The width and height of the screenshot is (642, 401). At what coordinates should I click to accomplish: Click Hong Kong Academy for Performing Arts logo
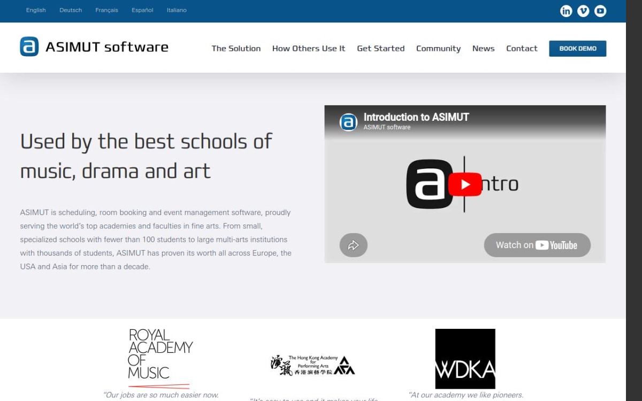tap(312, 365)
